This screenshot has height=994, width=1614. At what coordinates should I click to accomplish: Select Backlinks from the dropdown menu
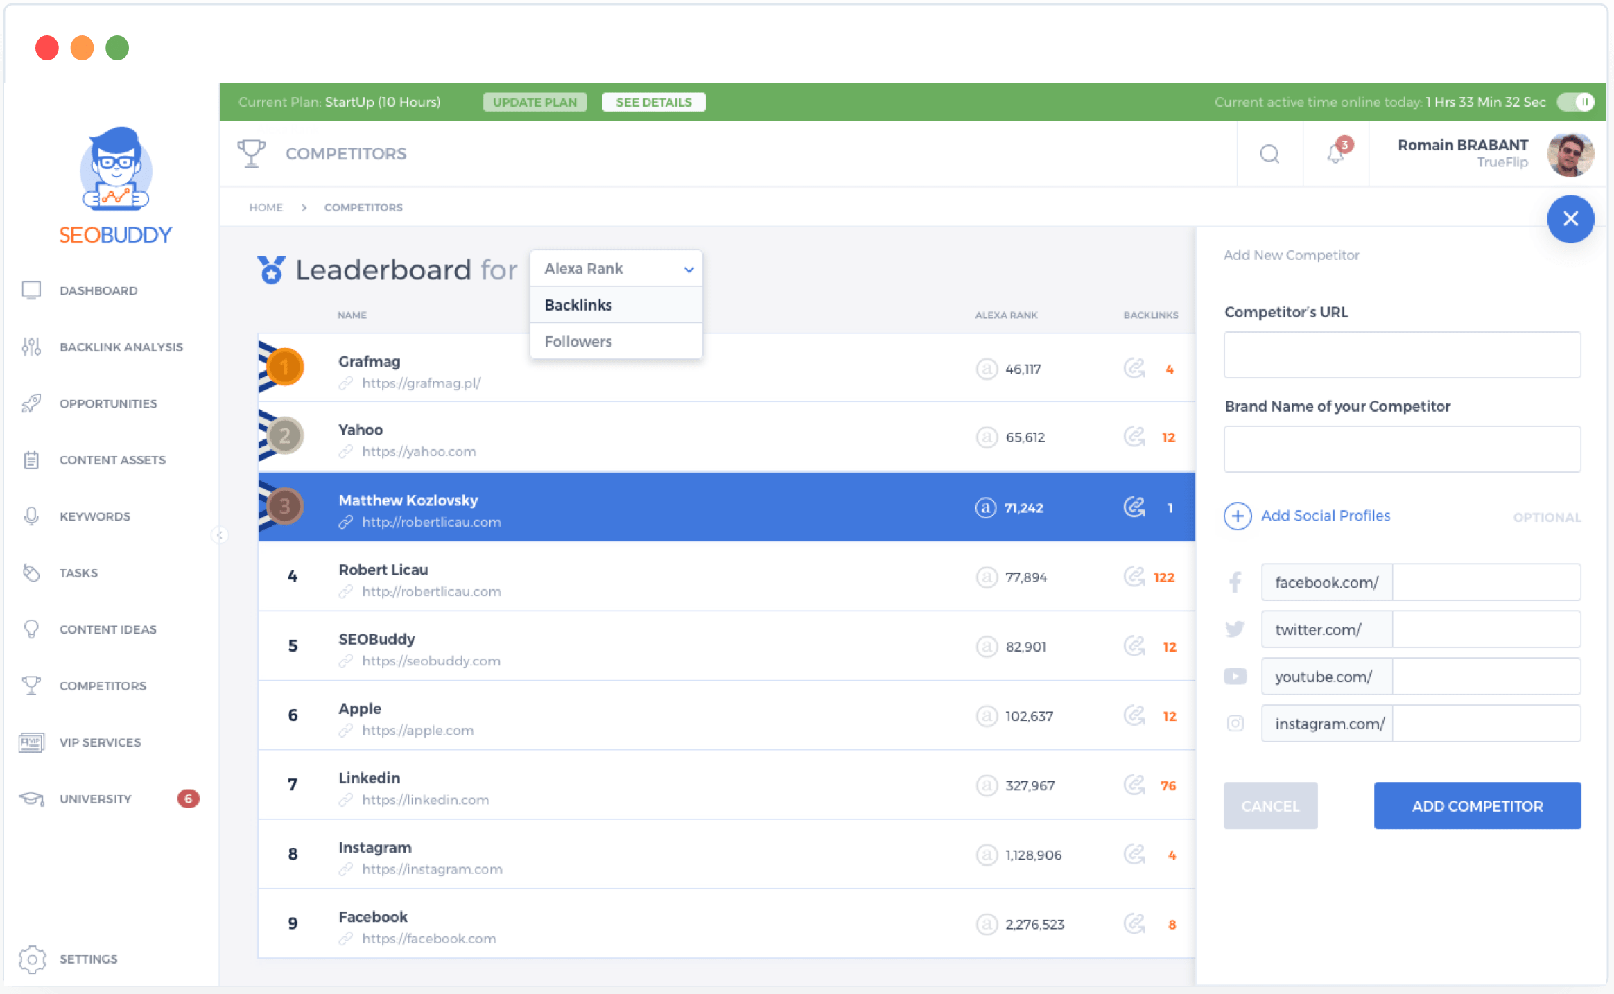coord(578,304)
